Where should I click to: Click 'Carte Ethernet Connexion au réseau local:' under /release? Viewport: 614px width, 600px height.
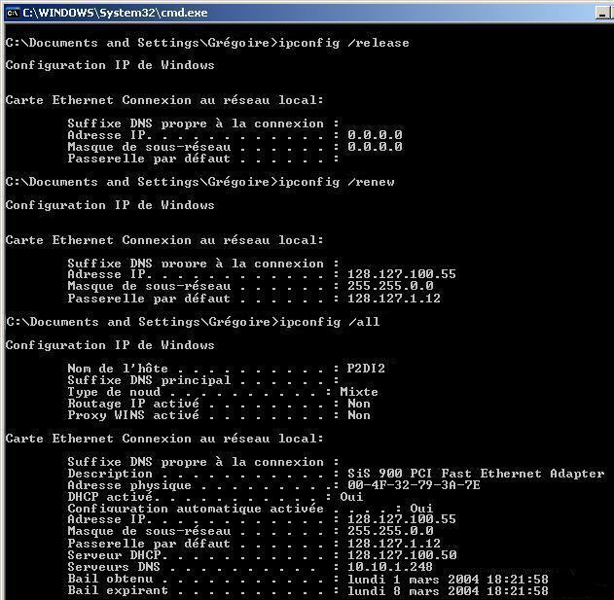(164, 100)
